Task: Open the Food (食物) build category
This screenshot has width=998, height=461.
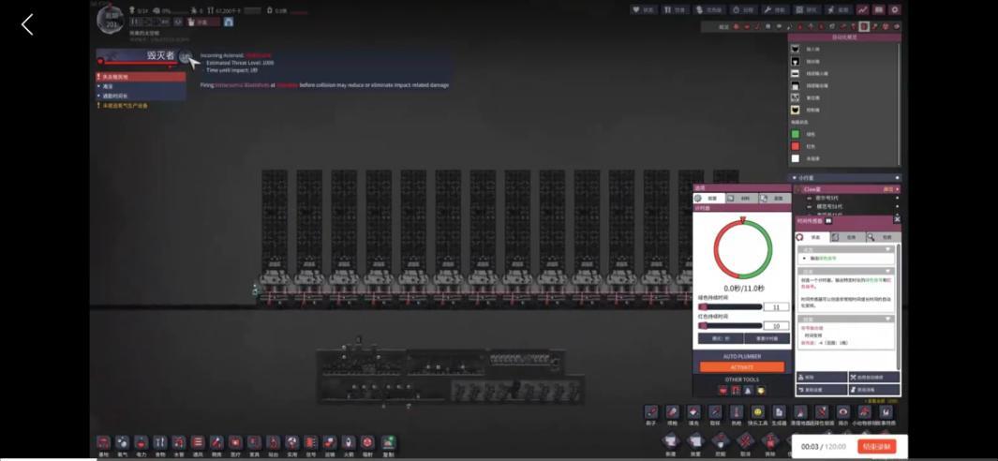Action: [x=159, y=442]
